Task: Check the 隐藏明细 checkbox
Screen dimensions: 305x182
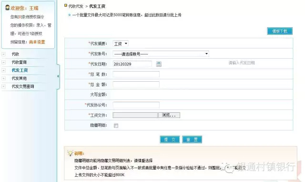Action: 116,126
